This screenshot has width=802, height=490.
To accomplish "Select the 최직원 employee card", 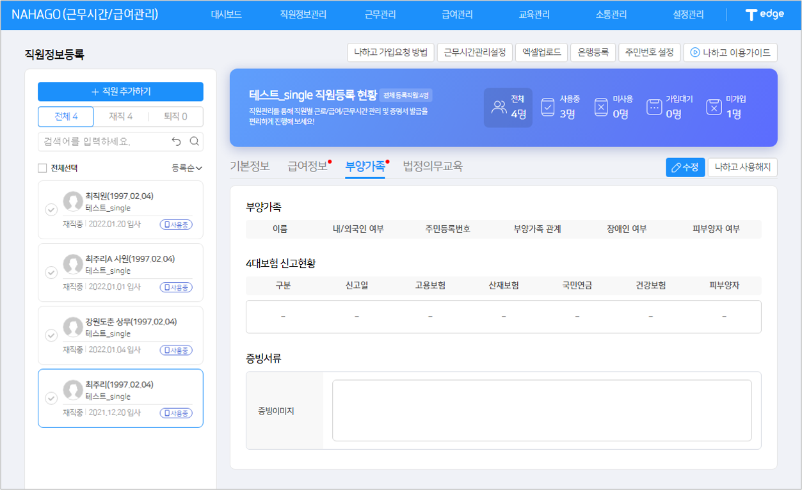I will pos(120,210).
